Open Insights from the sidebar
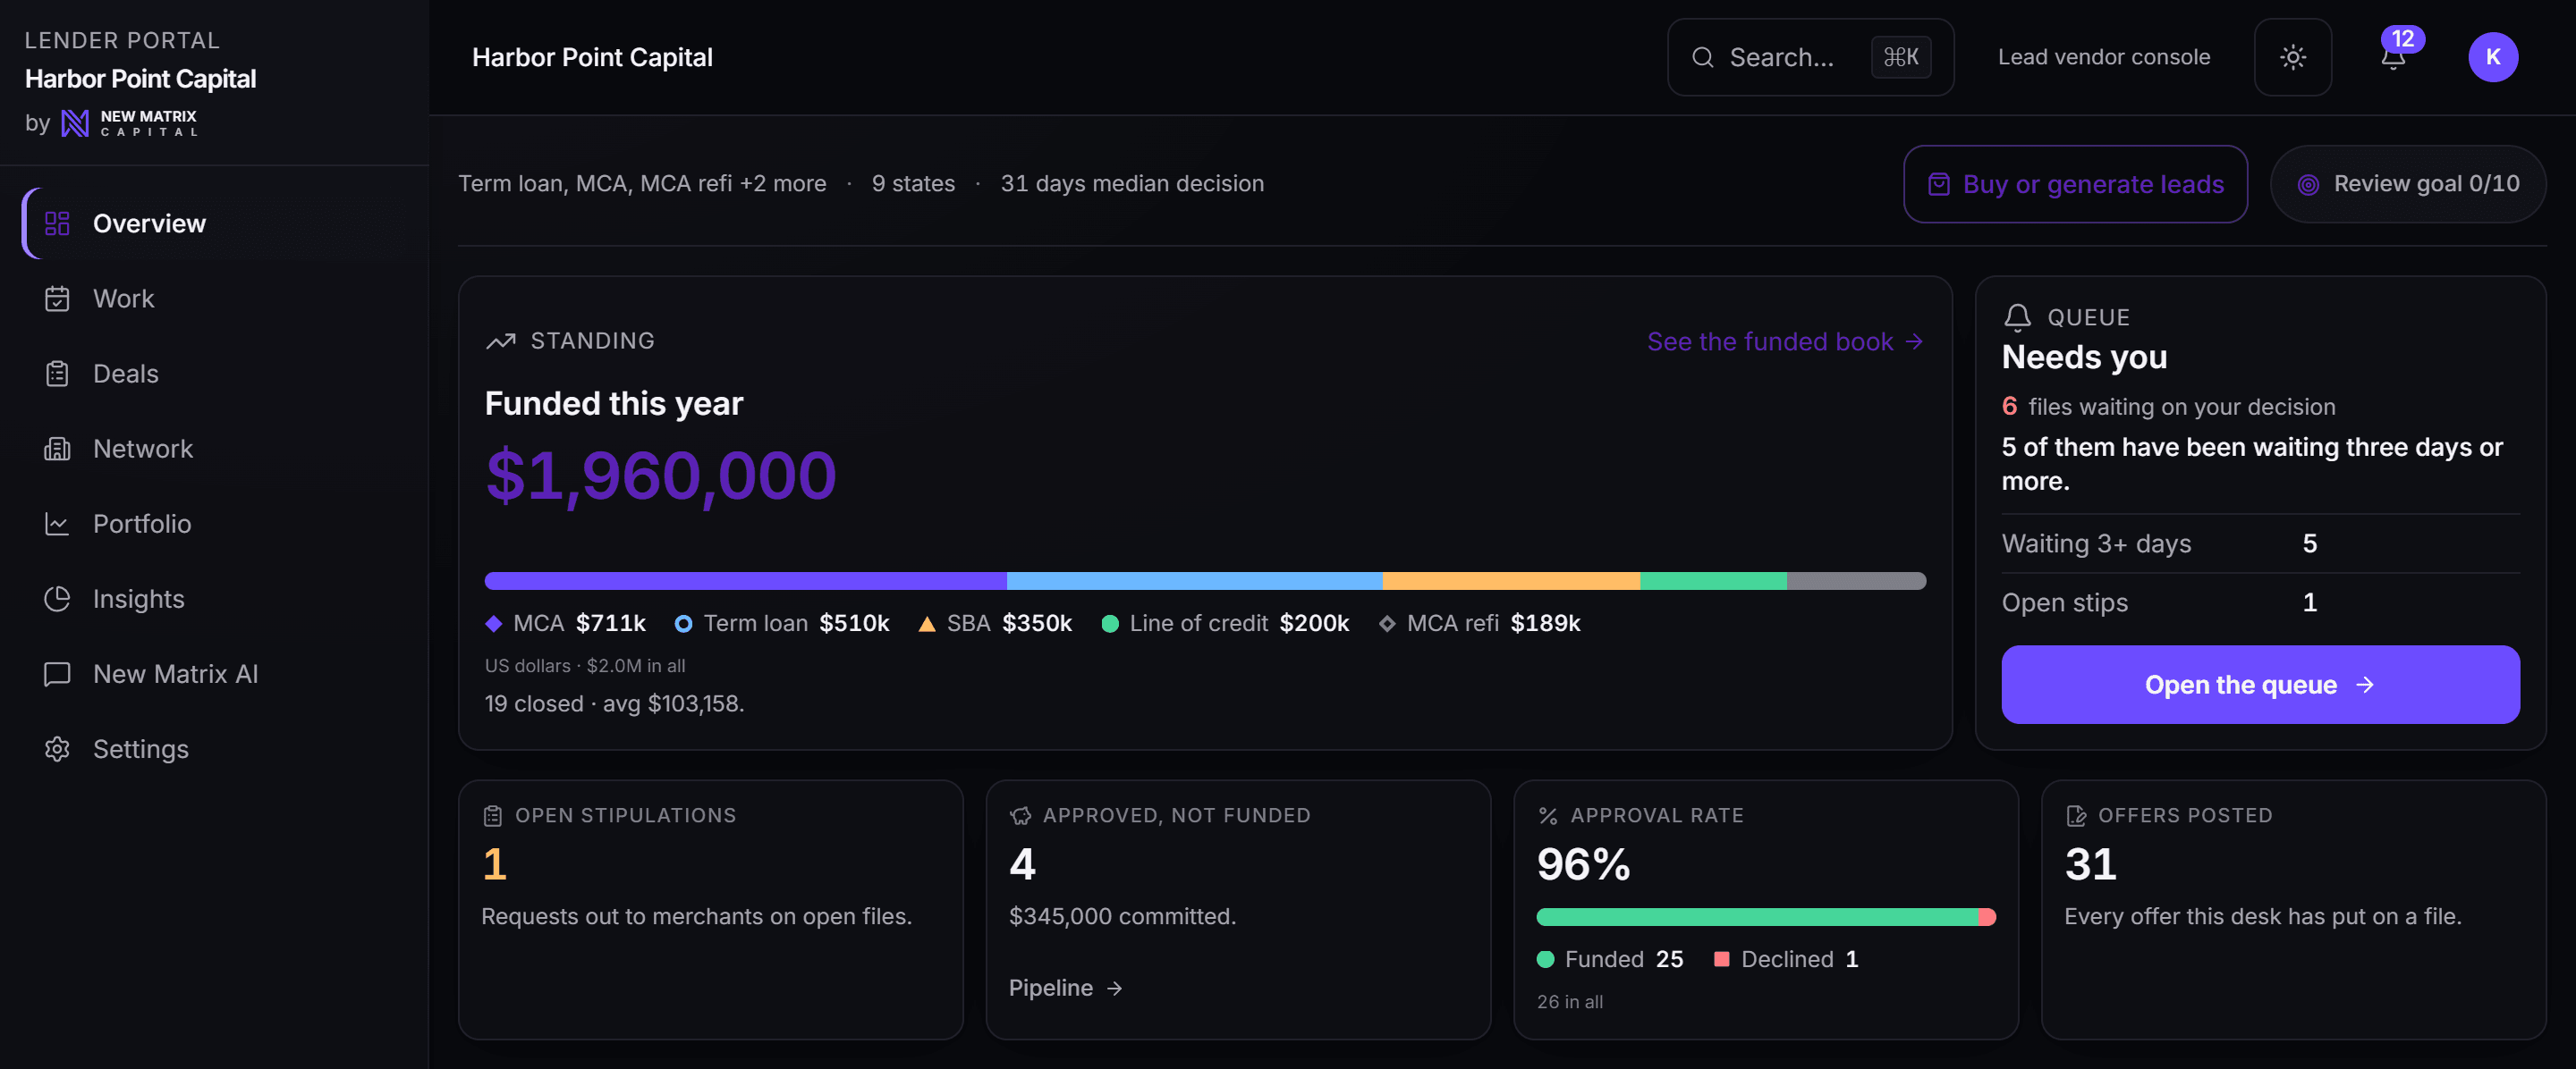2576x1069 pixels. coord(214,599)
